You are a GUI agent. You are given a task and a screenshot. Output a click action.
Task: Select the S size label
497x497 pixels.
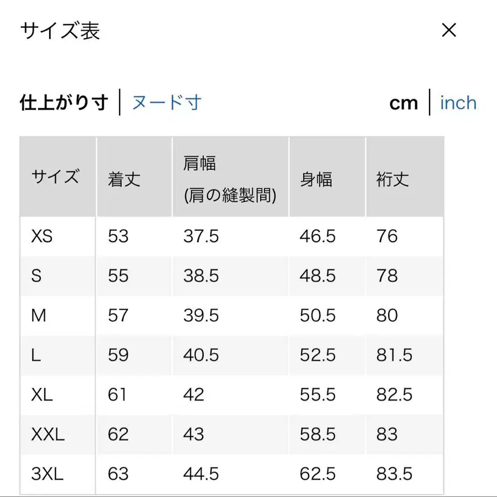tap(36, 276)
